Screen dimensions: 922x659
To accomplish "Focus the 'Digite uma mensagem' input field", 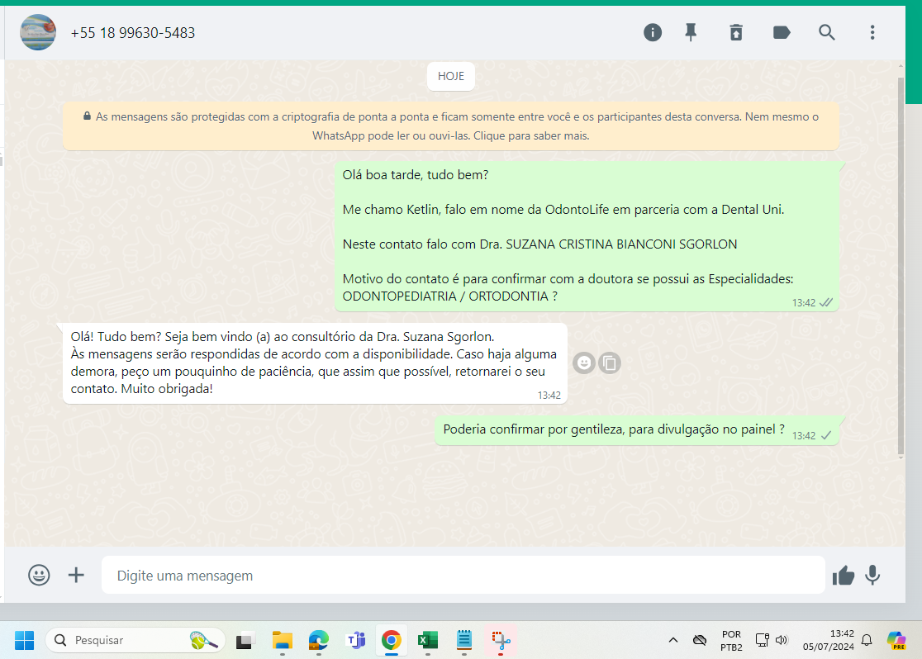I will [x=463, y=575].
